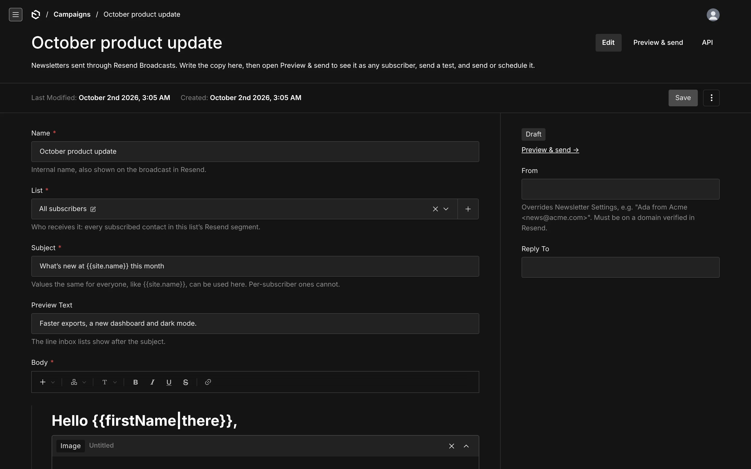Image resolution: width=751 pixels, height=469 pixels.
Task: Open the text style T dropdown
Action: [x=110, y=382]
